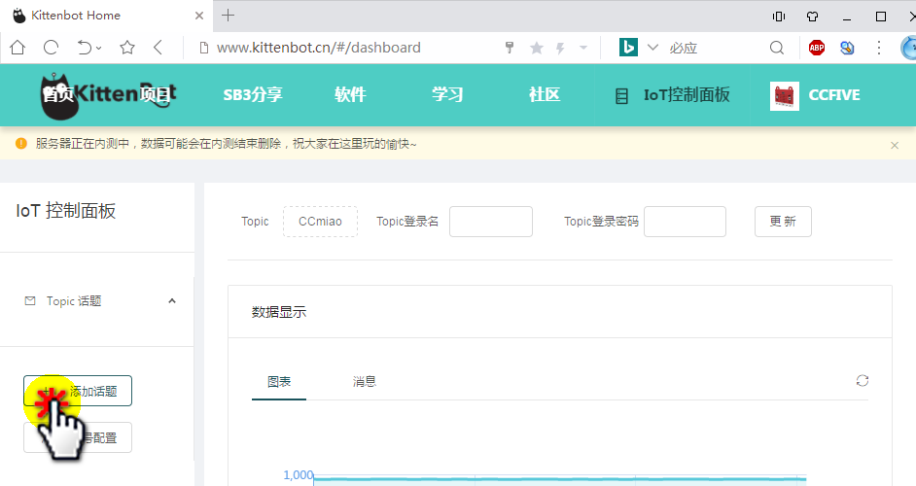This screenshot has height=486, width=916.
Task: Click the envelope icon beside Topic 话题
Action: [x=30, y=300]
